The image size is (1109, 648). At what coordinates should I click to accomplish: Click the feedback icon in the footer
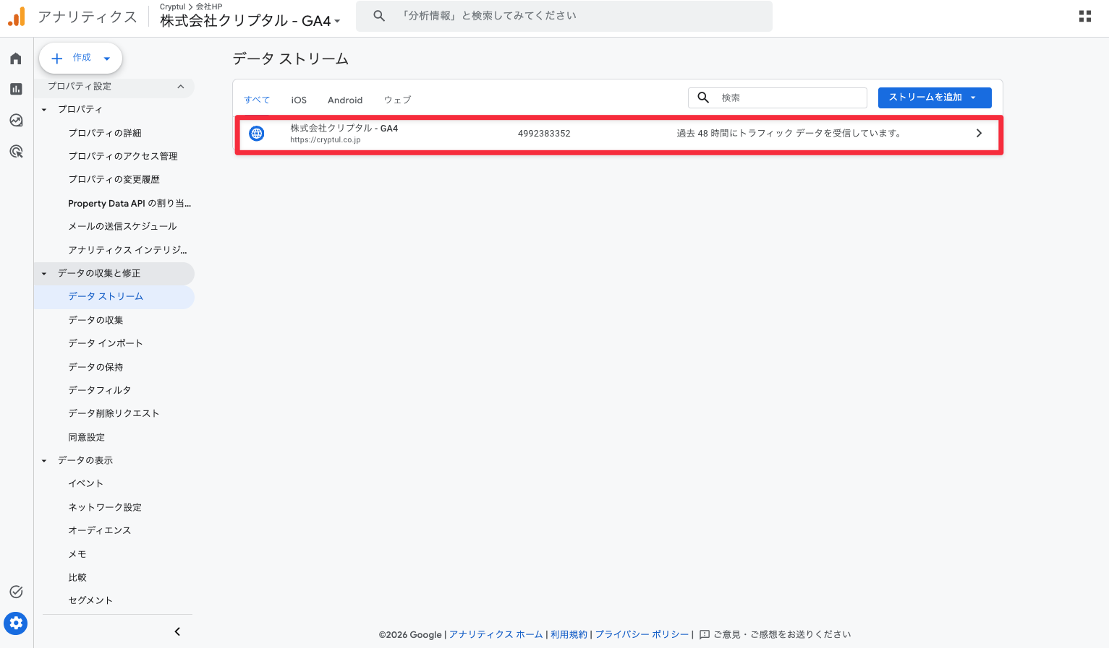click(705, 635)
